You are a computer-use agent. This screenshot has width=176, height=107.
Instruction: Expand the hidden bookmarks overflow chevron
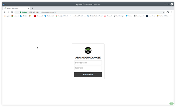tap(171, 16)
